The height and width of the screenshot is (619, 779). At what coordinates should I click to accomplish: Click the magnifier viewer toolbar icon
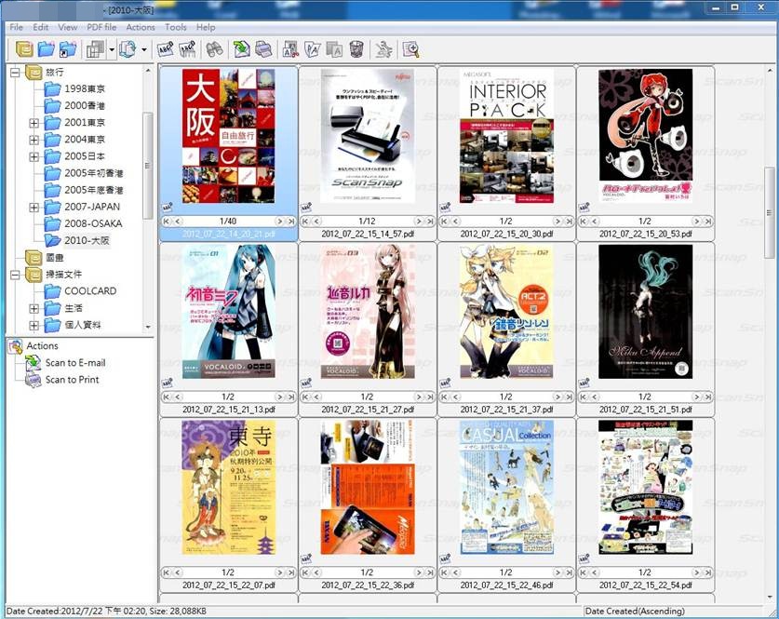click(x=410, y=48)
